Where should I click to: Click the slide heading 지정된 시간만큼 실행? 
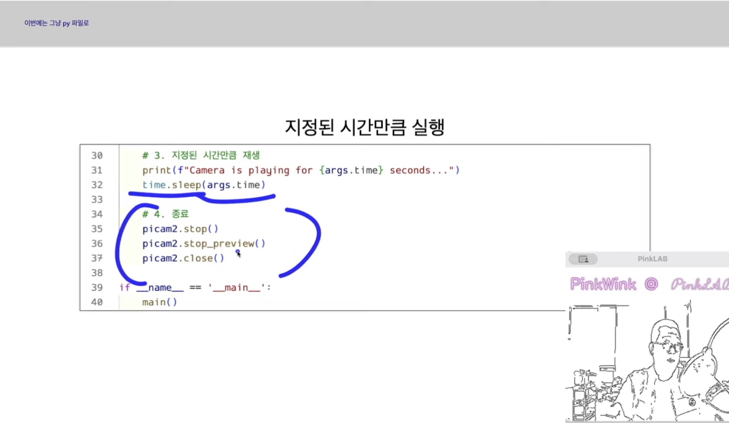tap(364, 127)
